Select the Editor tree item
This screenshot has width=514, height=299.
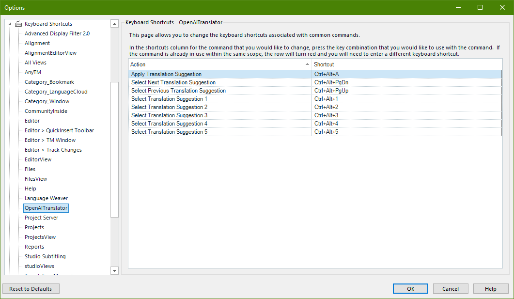[32, 121]
